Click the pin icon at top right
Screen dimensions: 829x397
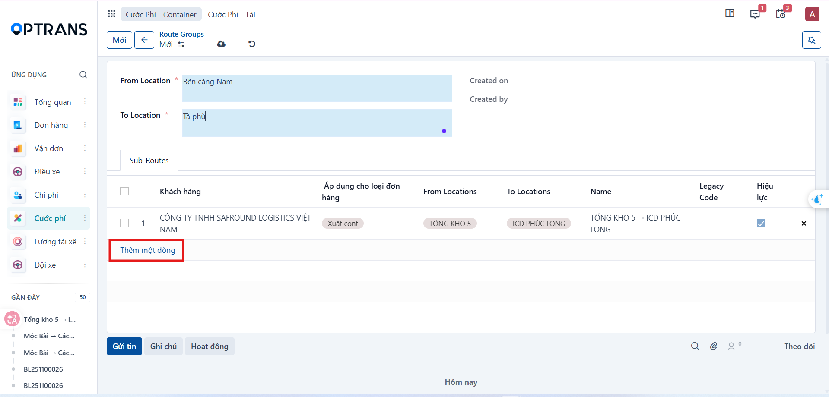(812, 40)
